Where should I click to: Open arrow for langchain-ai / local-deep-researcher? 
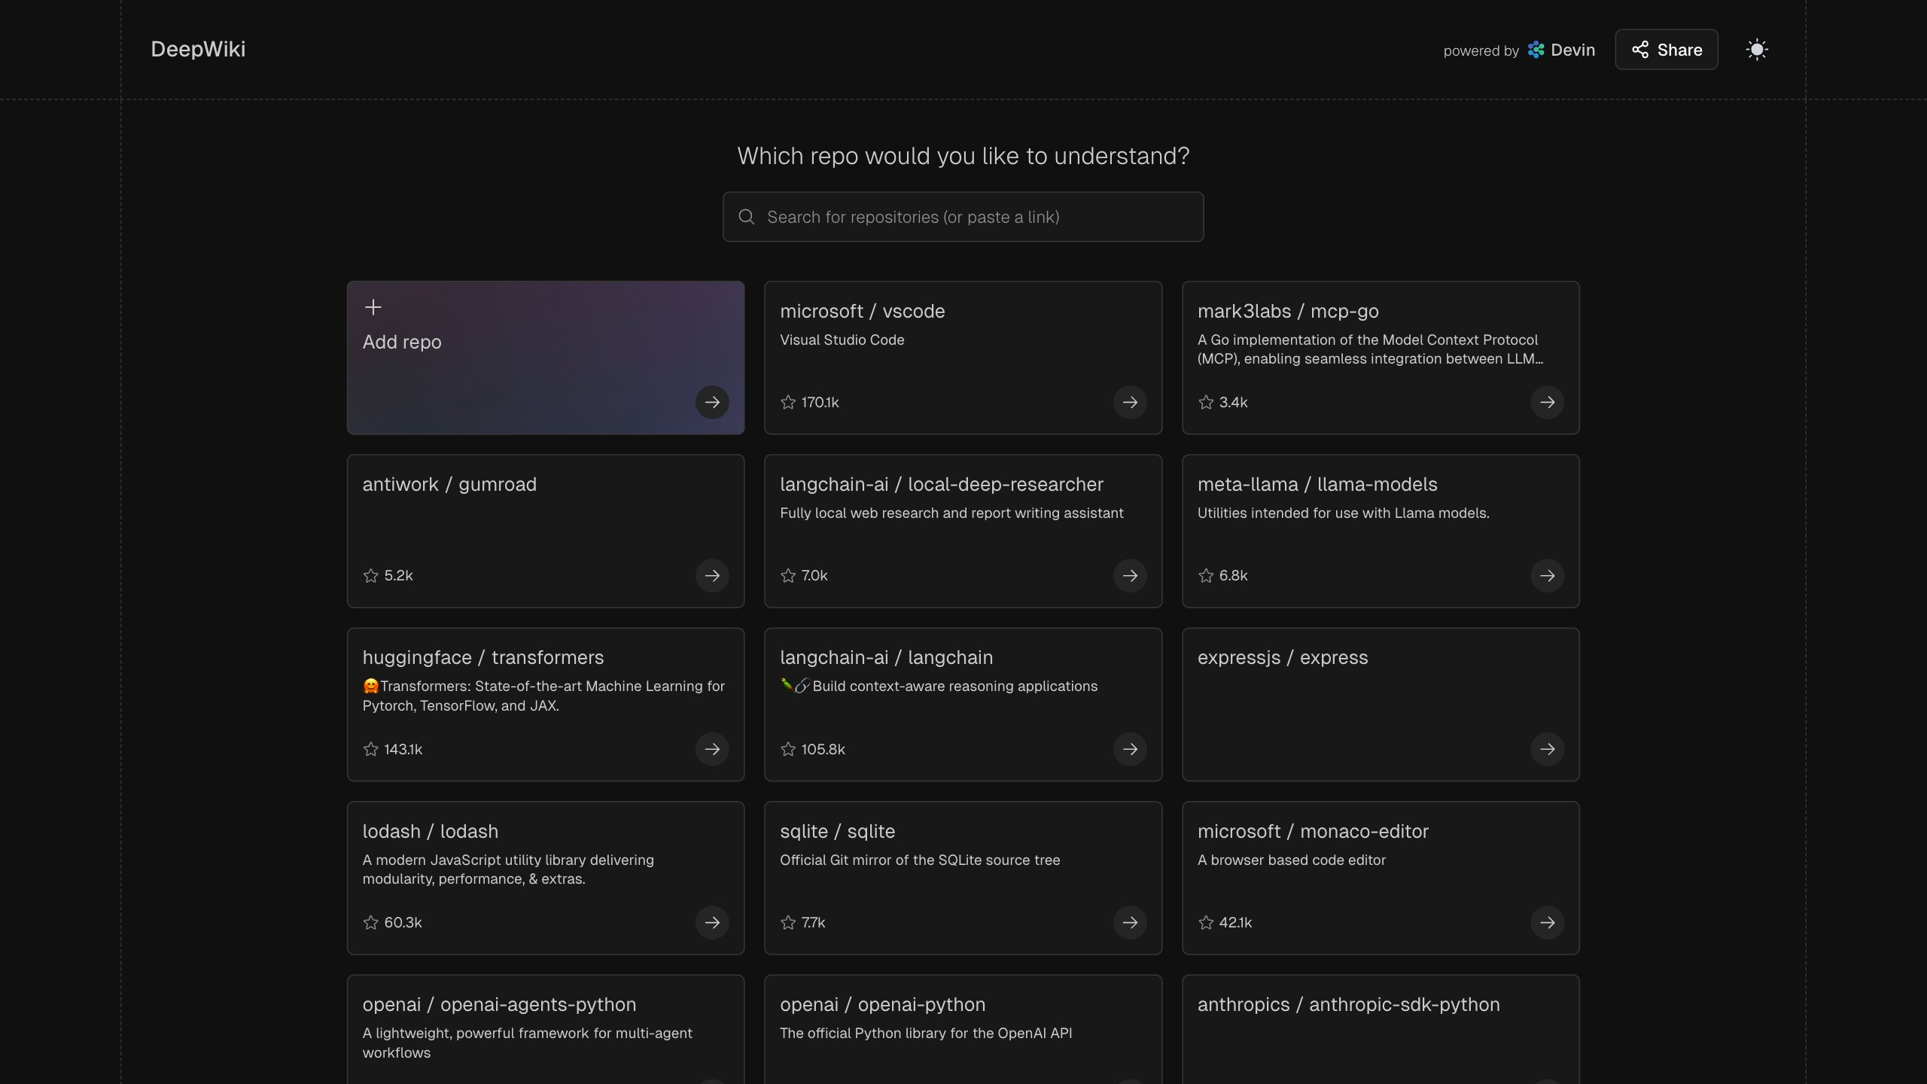1129,576
